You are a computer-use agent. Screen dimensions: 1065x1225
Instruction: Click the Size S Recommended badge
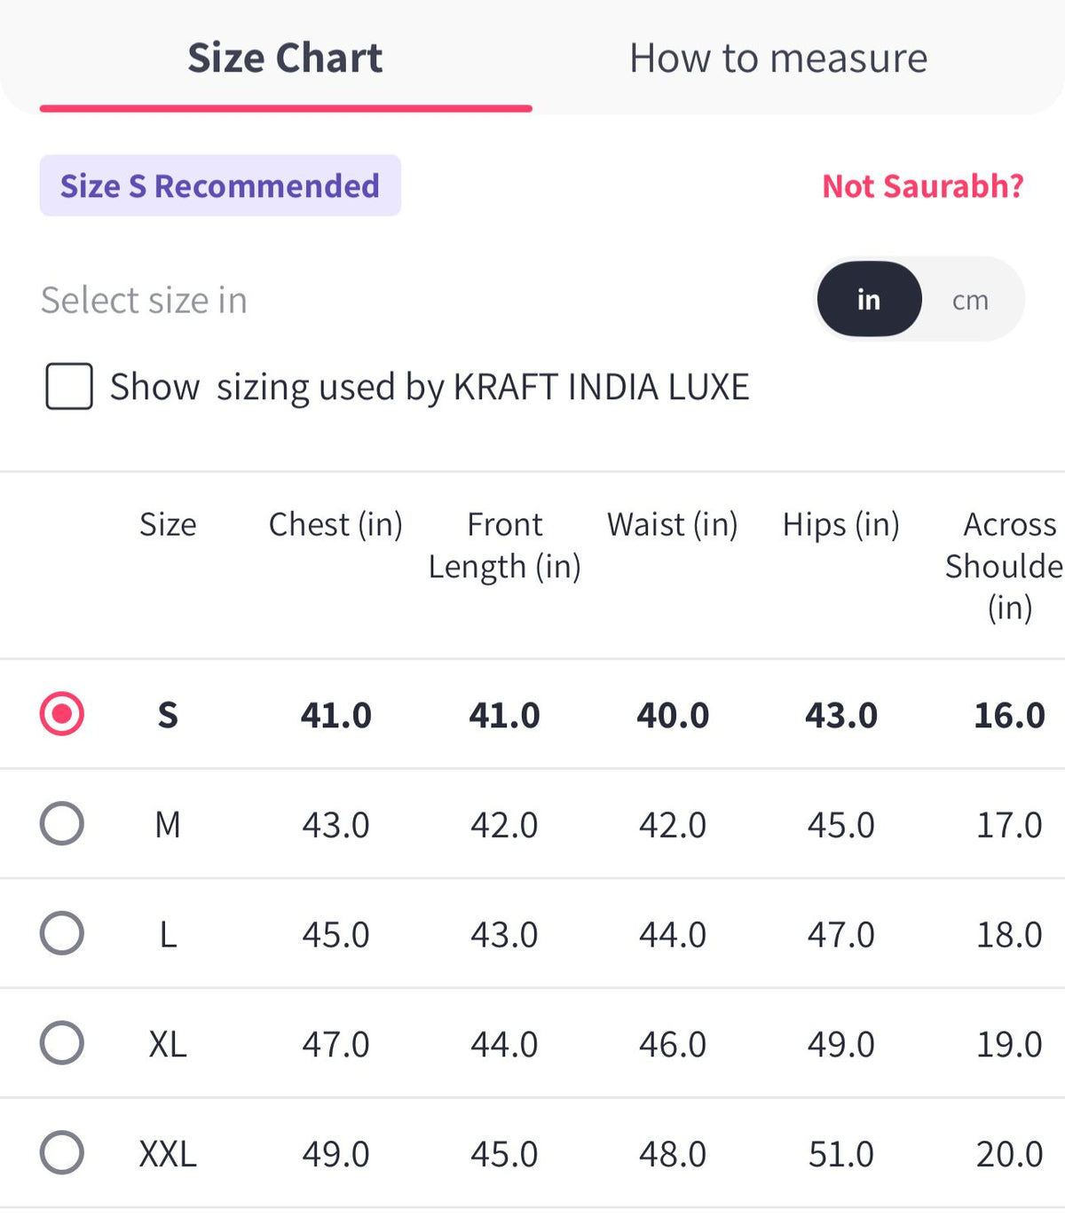(x=220, y=186)
